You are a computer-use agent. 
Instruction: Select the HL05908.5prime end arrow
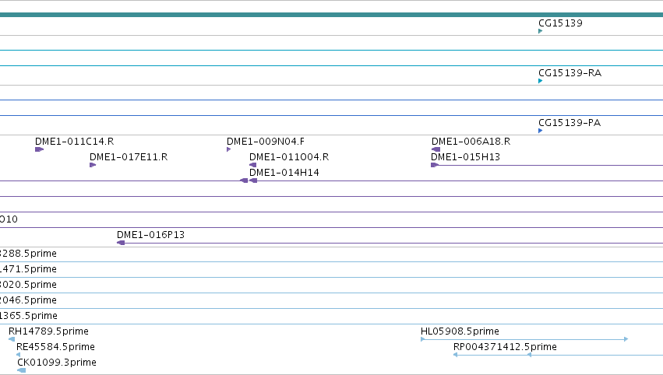point(626,339)
